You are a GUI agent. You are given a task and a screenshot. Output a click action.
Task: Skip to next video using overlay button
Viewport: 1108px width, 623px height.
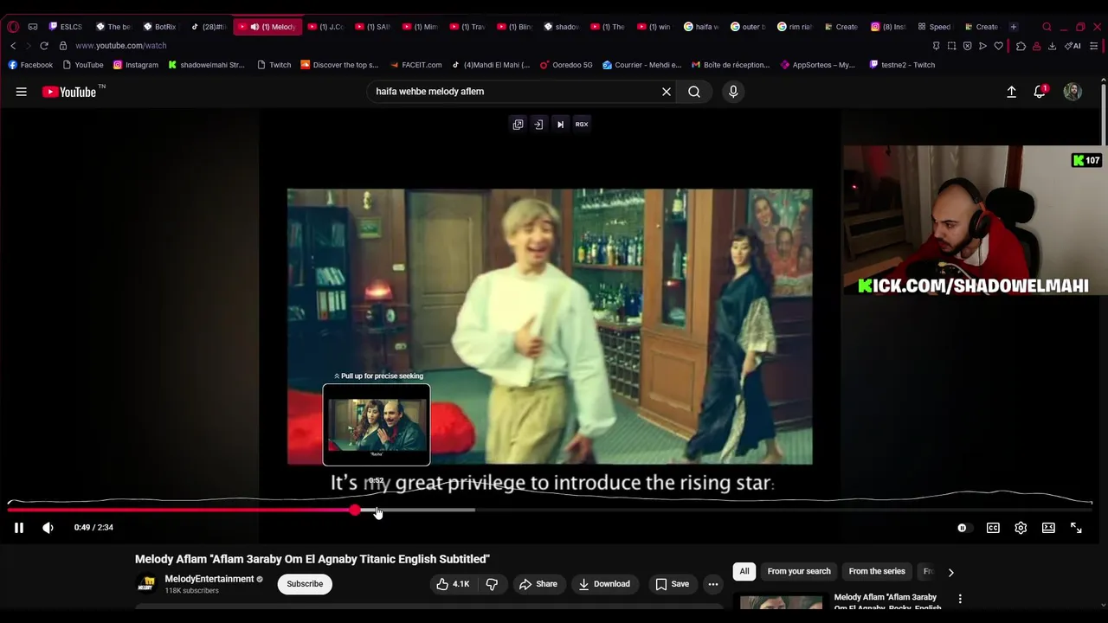tap(560, 125)
